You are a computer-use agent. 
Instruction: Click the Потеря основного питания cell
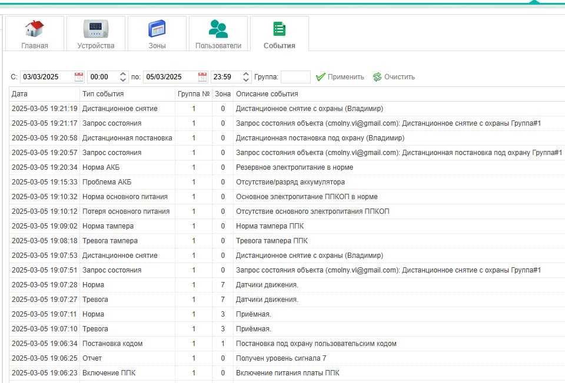tap(127, 211)
